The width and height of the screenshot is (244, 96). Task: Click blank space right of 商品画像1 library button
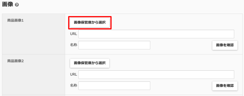click(x=176, y=23)
